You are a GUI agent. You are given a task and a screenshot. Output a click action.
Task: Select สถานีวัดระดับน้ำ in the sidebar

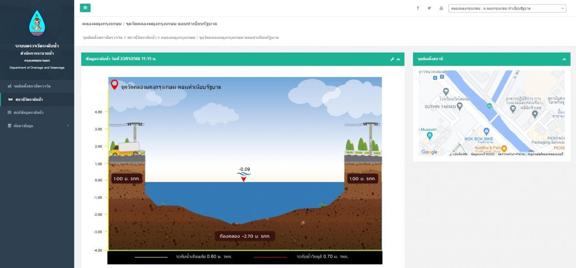pyautogui.click(x=29, y=99)
